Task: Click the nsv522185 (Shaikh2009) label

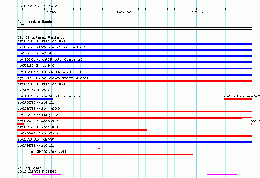Action: coord(37,66)
